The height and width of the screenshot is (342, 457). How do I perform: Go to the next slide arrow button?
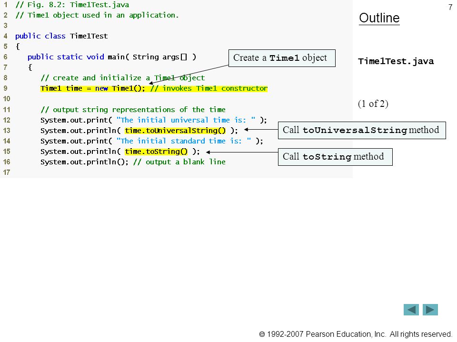(x=430, y=310)
